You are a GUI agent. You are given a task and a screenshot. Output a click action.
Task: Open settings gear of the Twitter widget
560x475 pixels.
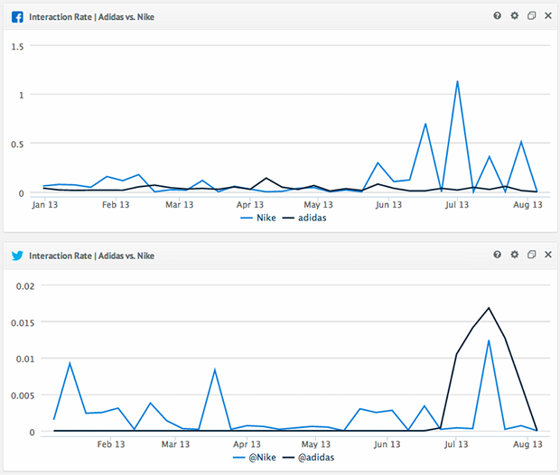point(514,255)
